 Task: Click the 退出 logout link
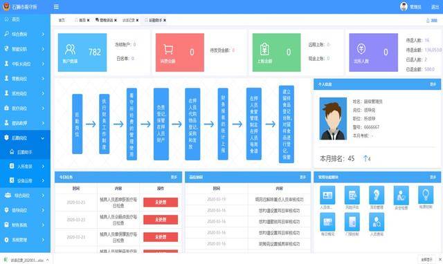pos(435,7)
